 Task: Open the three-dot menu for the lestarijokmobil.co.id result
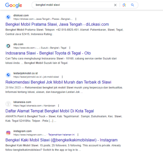pyautogui.click(x=62, y=77)
